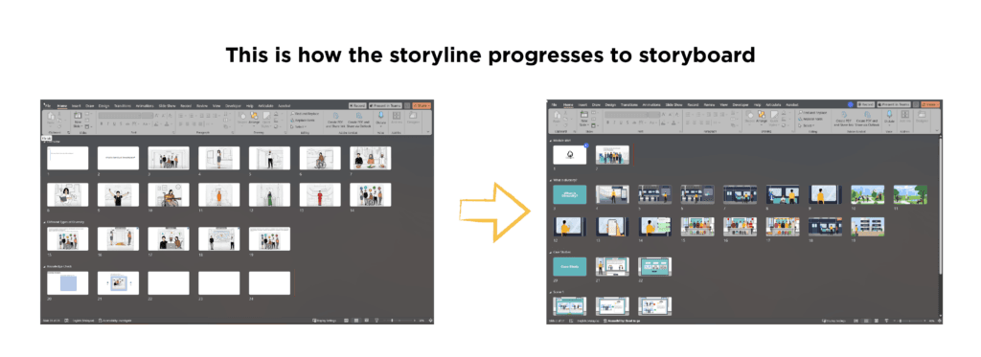
Task: Click orange Share button in left window
Action: tap(422, 105)
